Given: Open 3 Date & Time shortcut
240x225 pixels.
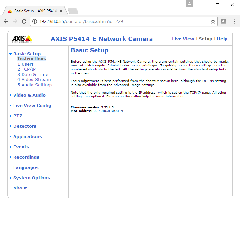Looking at the screenshot, I should (x=33, y=74).
